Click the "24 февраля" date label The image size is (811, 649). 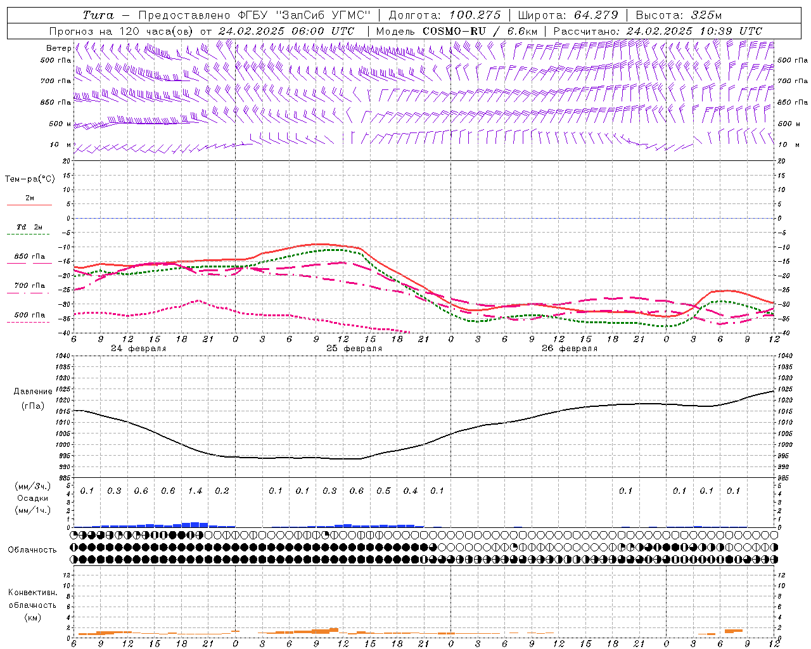[139, 349]
